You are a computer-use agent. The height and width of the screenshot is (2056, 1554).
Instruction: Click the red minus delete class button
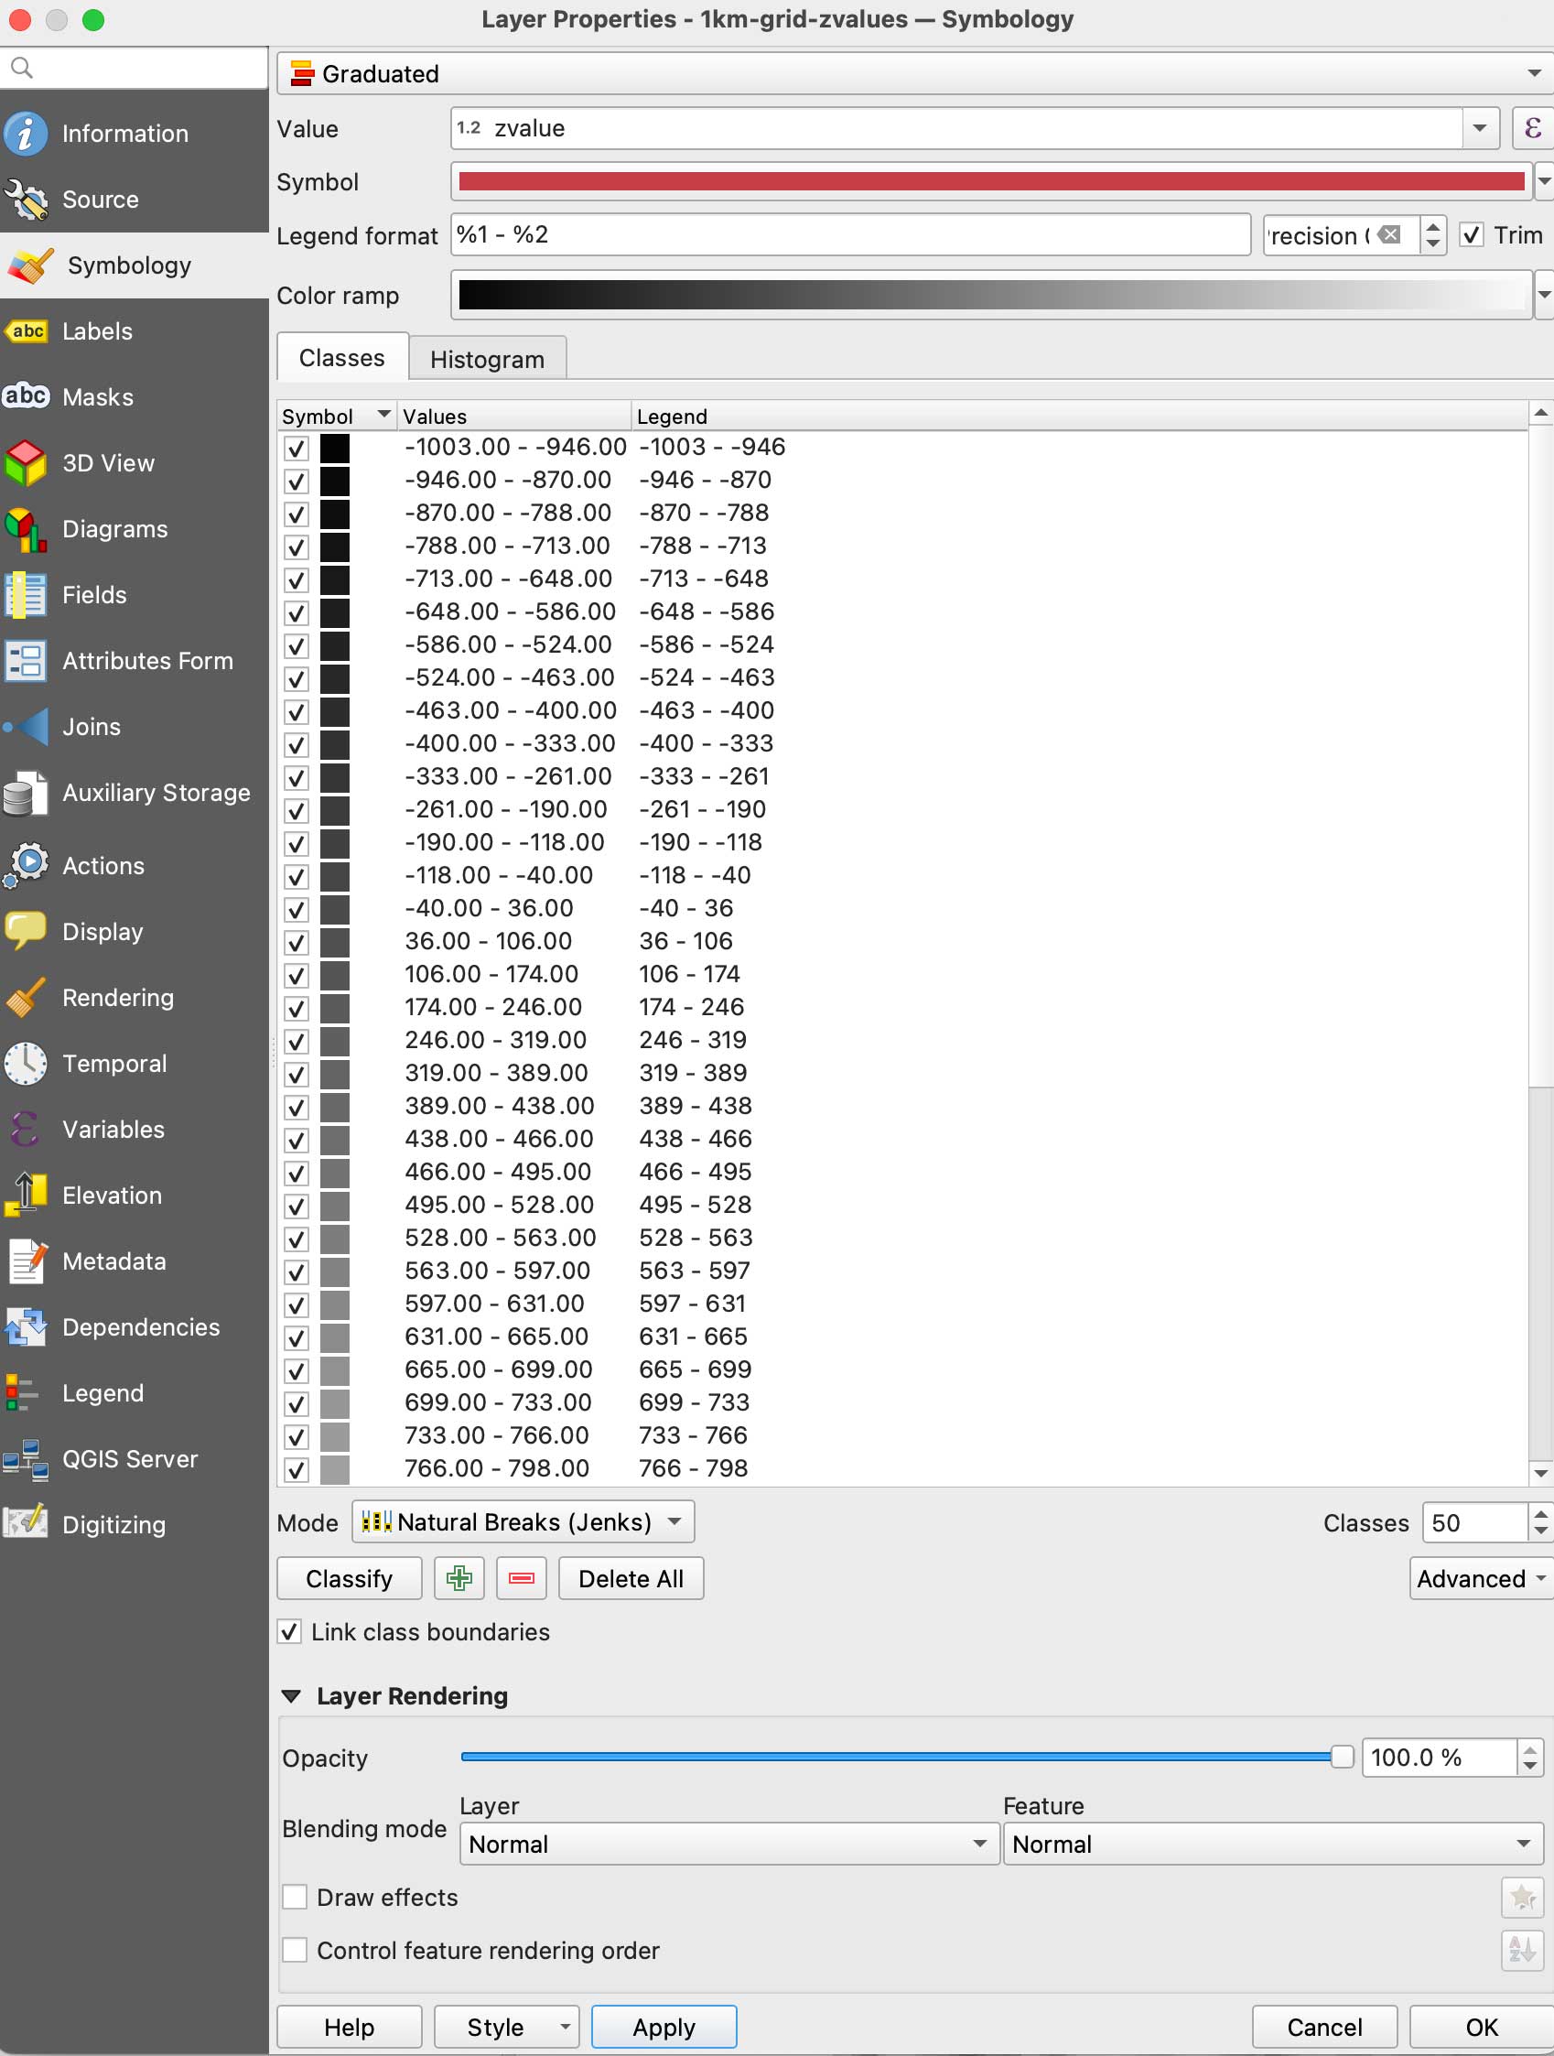[x=522, y=1578]
